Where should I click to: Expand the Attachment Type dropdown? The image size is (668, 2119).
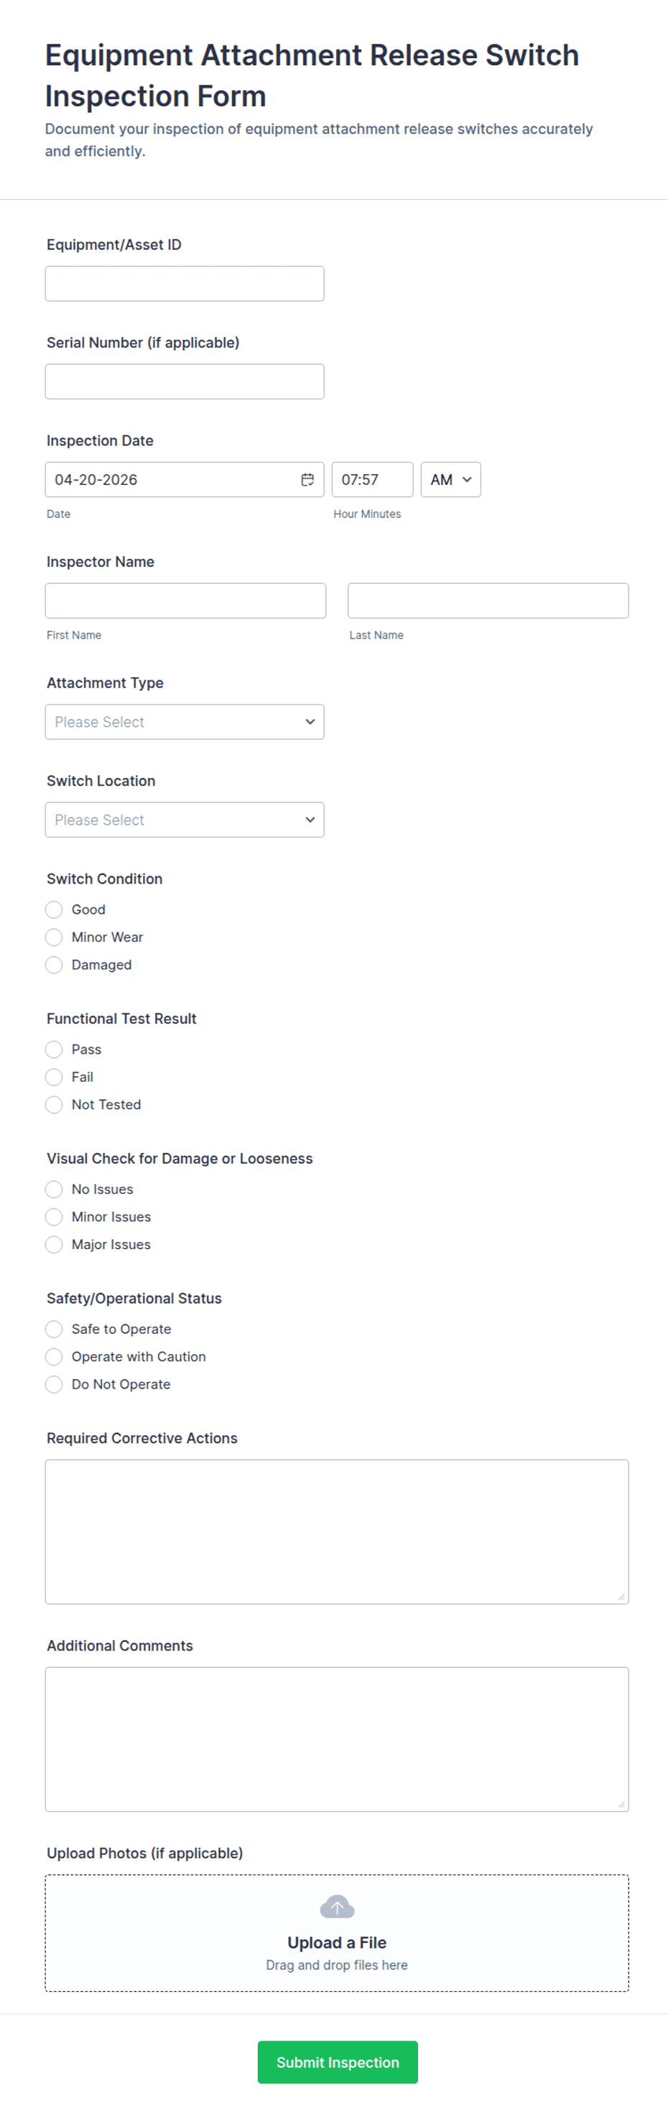[x=185, y=721]
